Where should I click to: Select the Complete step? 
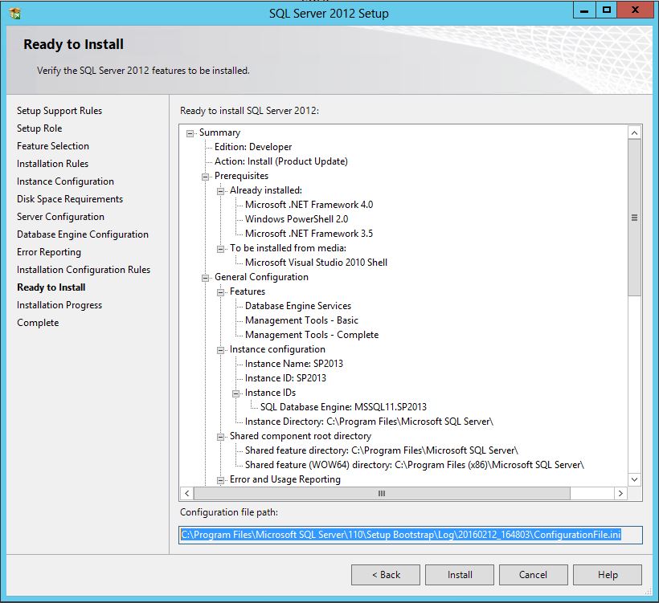click(x=38, y=323)
